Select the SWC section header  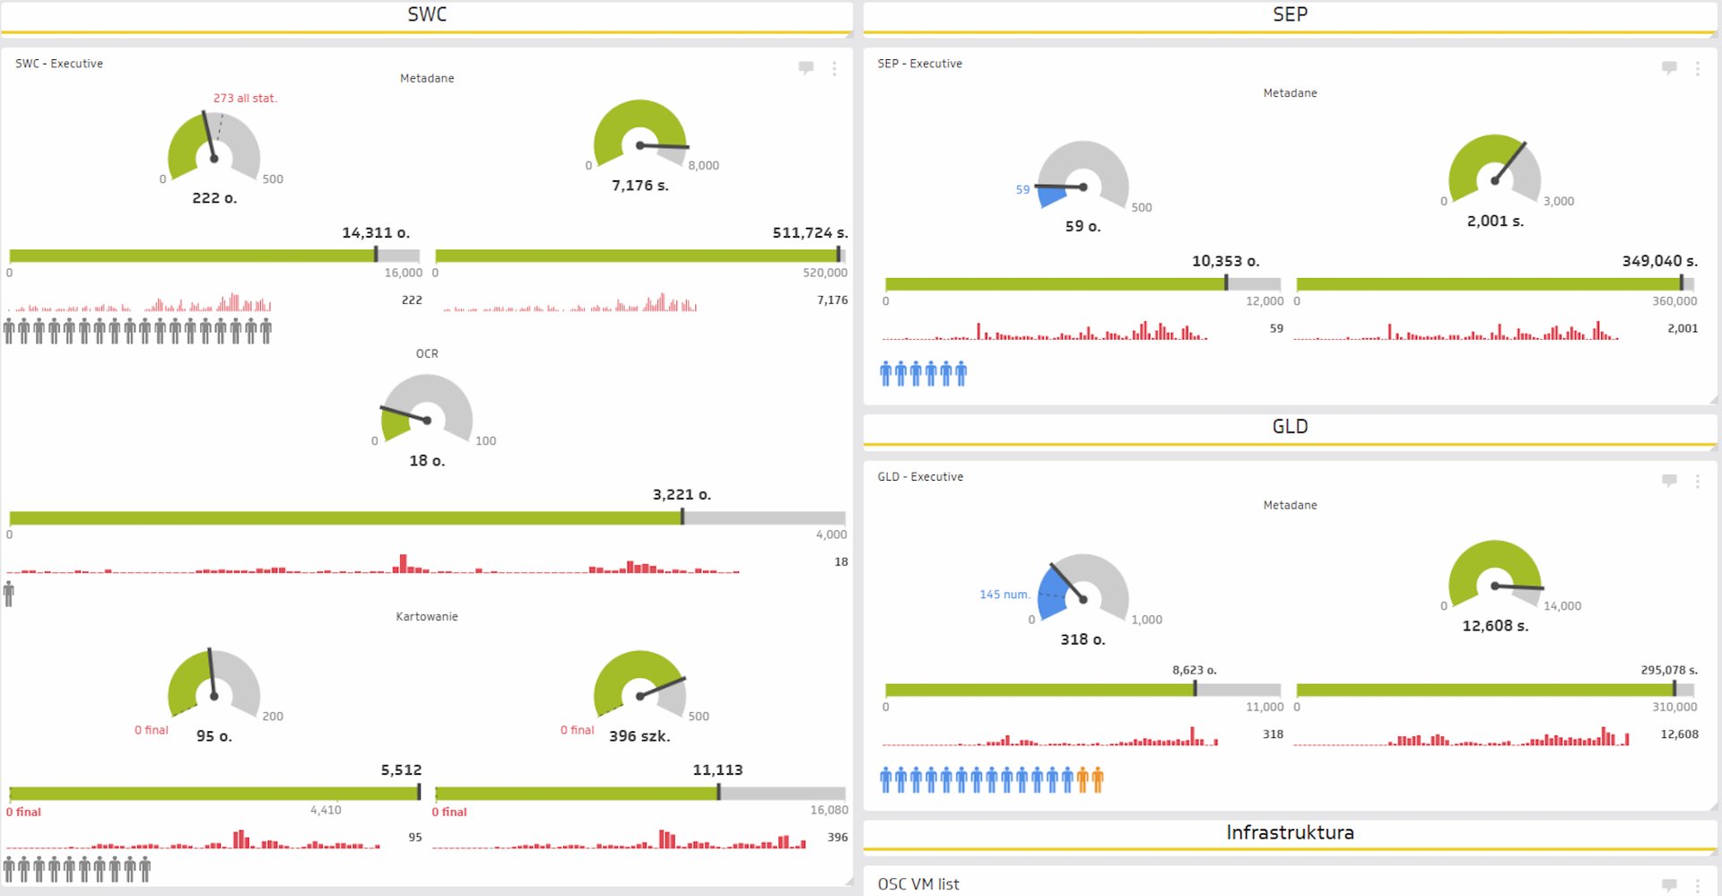[427, 15]
